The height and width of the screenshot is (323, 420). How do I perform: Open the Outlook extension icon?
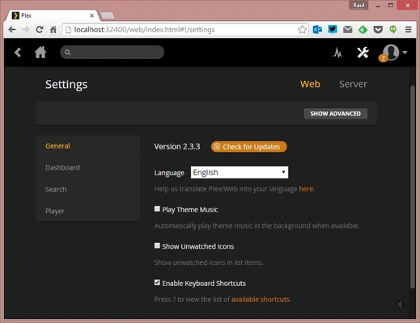[x=317, y=30]
